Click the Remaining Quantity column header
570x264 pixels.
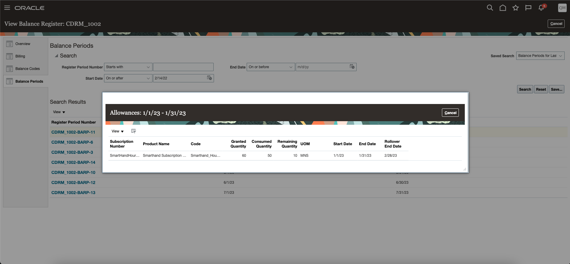287,144
